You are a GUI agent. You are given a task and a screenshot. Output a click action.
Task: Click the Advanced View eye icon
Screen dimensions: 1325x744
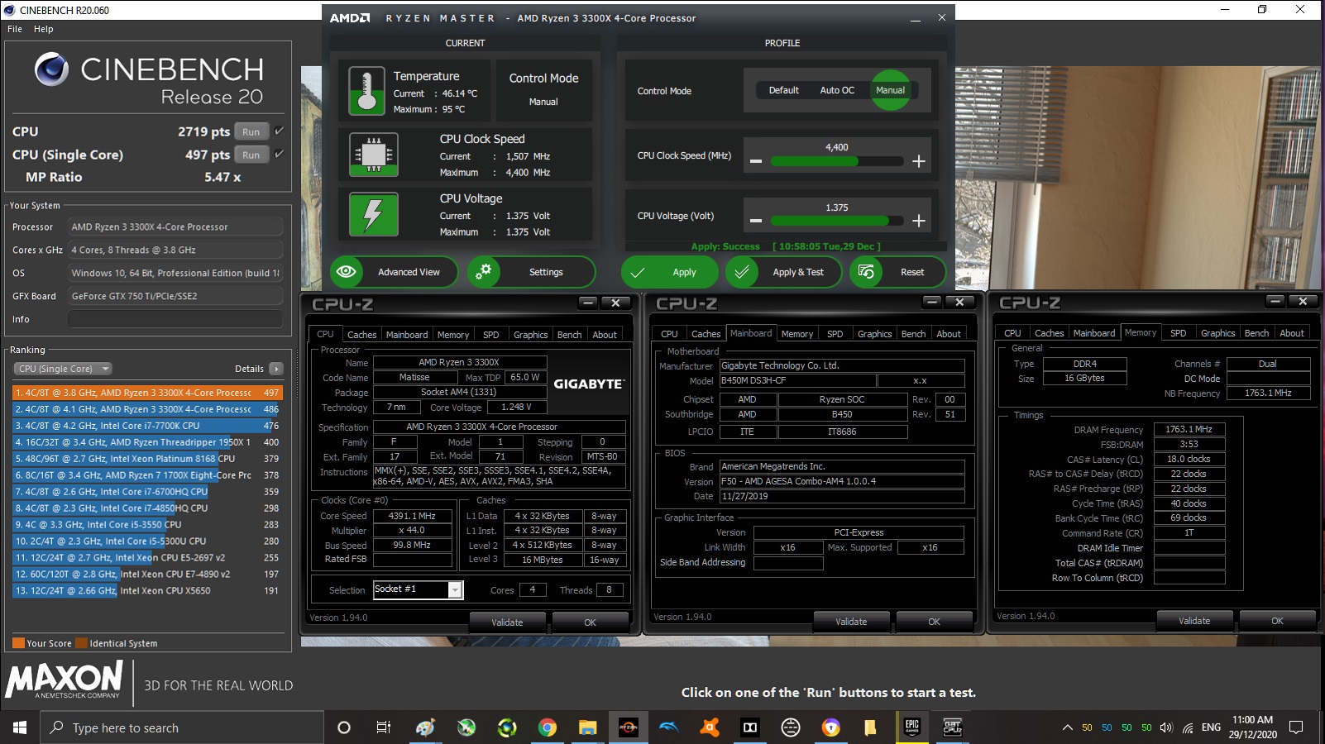347,272
